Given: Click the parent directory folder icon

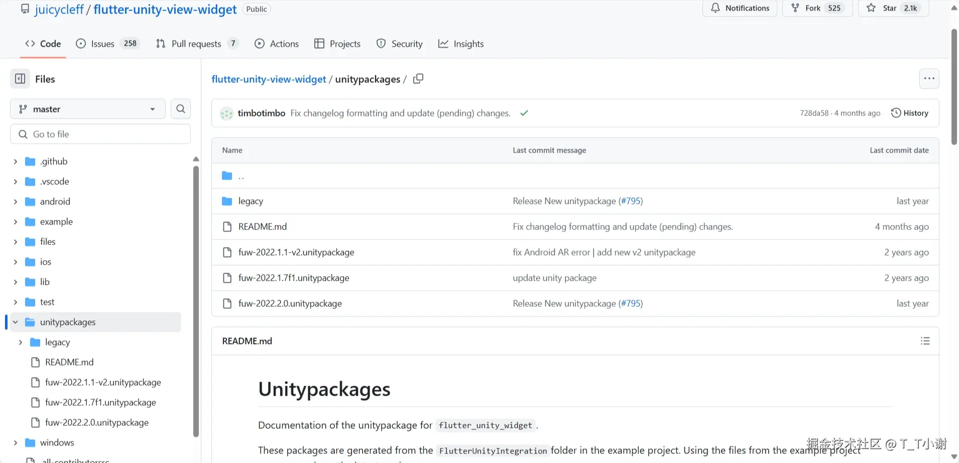Looking at the screenshot, I should coord(227,176).
